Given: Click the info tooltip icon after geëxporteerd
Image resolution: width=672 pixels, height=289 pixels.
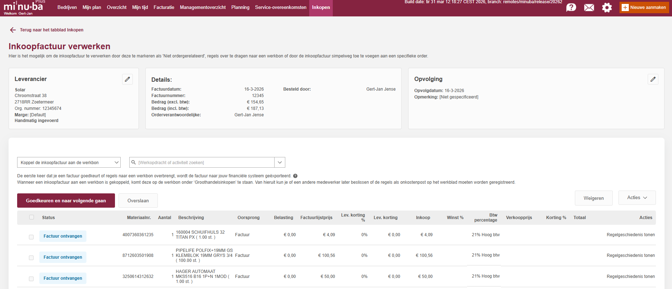Looking at the screenshot, I should [295, 176].
